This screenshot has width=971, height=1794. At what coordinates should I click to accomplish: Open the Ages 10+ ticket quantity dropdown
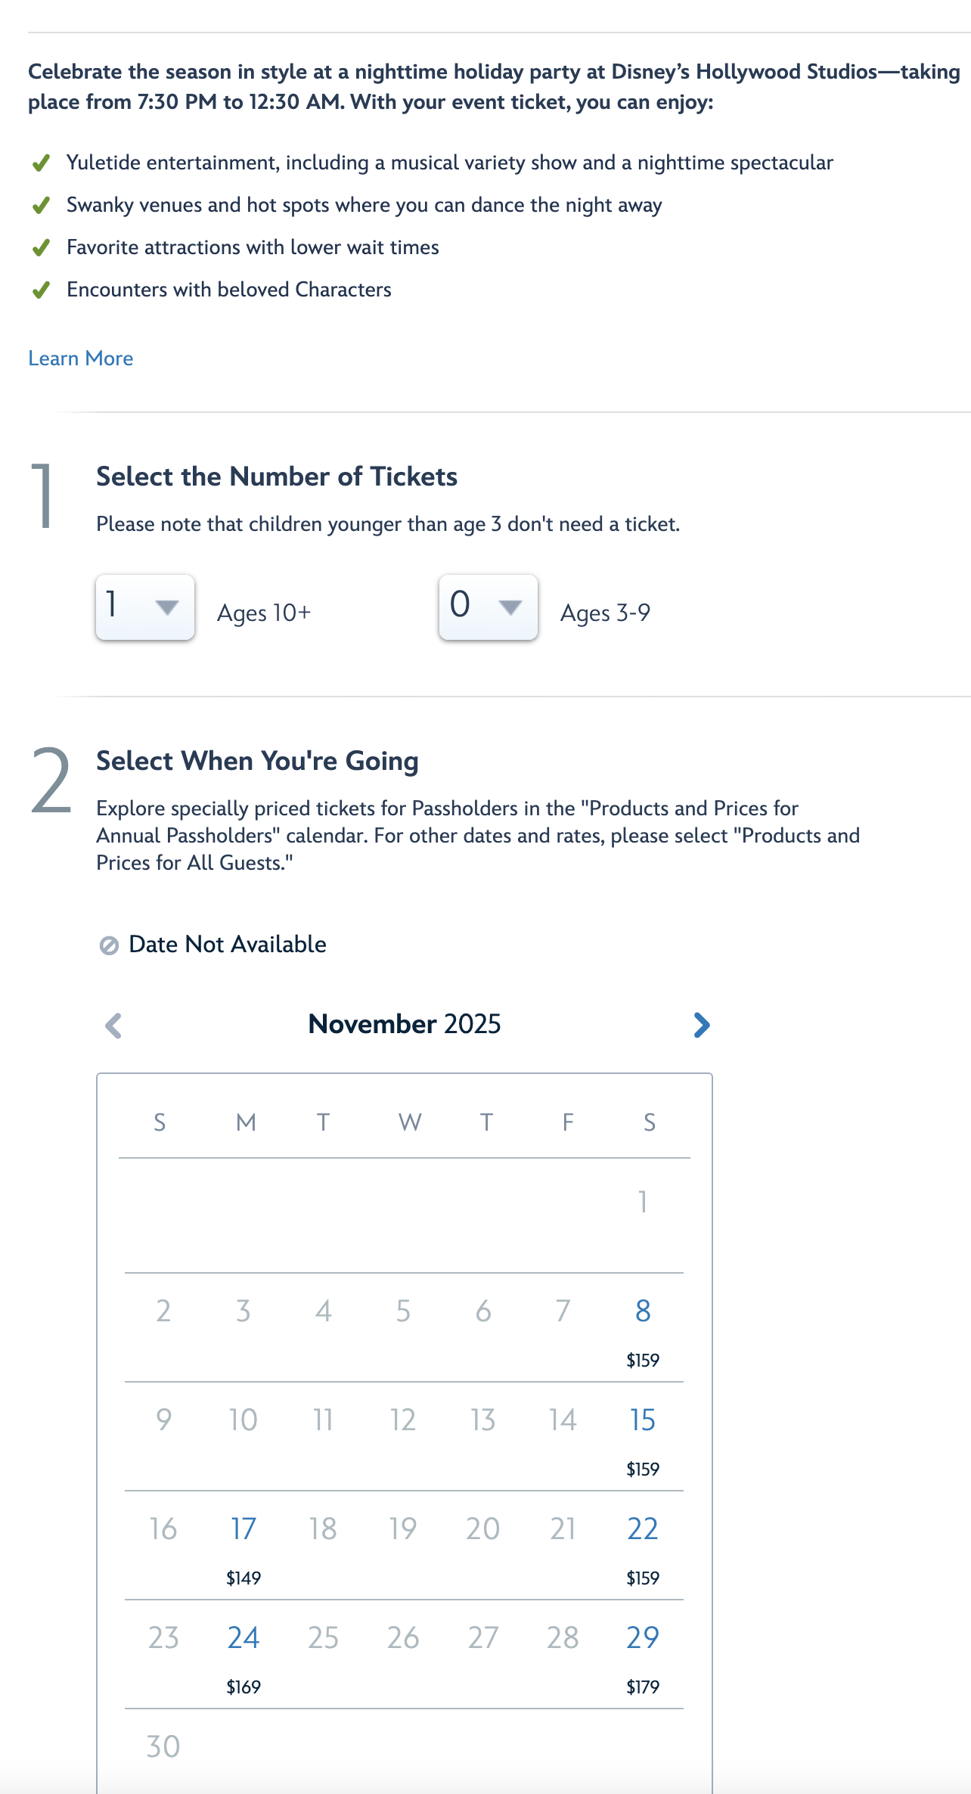pos(145,607)
